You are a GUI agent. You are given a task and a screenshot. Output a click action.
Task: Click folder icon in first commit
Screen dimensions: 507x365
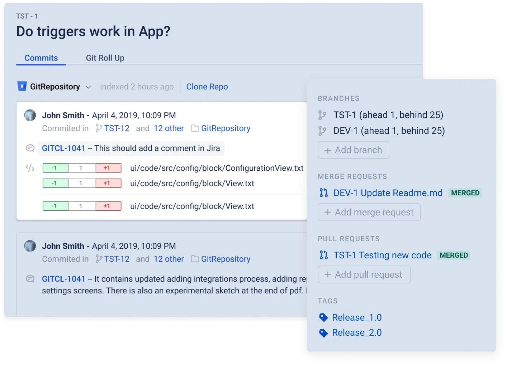coord(195,128)
